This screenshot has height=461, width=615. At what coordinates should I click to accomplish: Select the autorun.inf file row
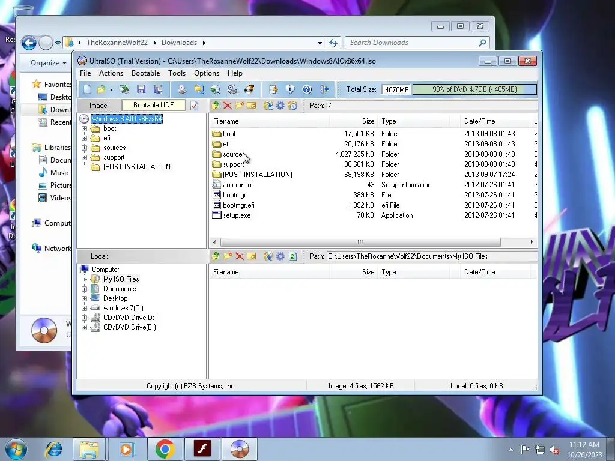coord(374,185)
